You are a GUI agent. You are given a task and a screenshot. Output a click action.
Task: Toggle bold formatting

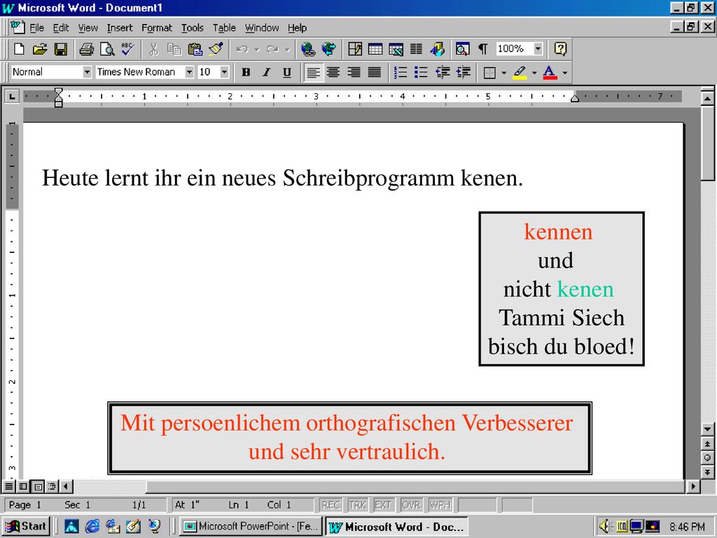[x=246, y=72]
